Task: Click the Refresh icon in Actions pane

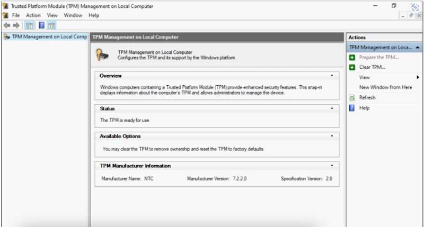Action: (352, 98)
